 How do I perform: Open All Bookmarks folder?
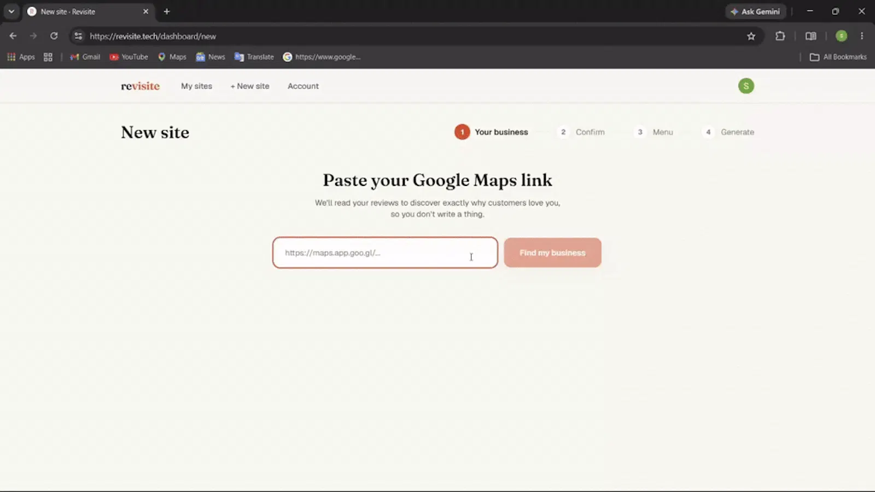[838, 57]
